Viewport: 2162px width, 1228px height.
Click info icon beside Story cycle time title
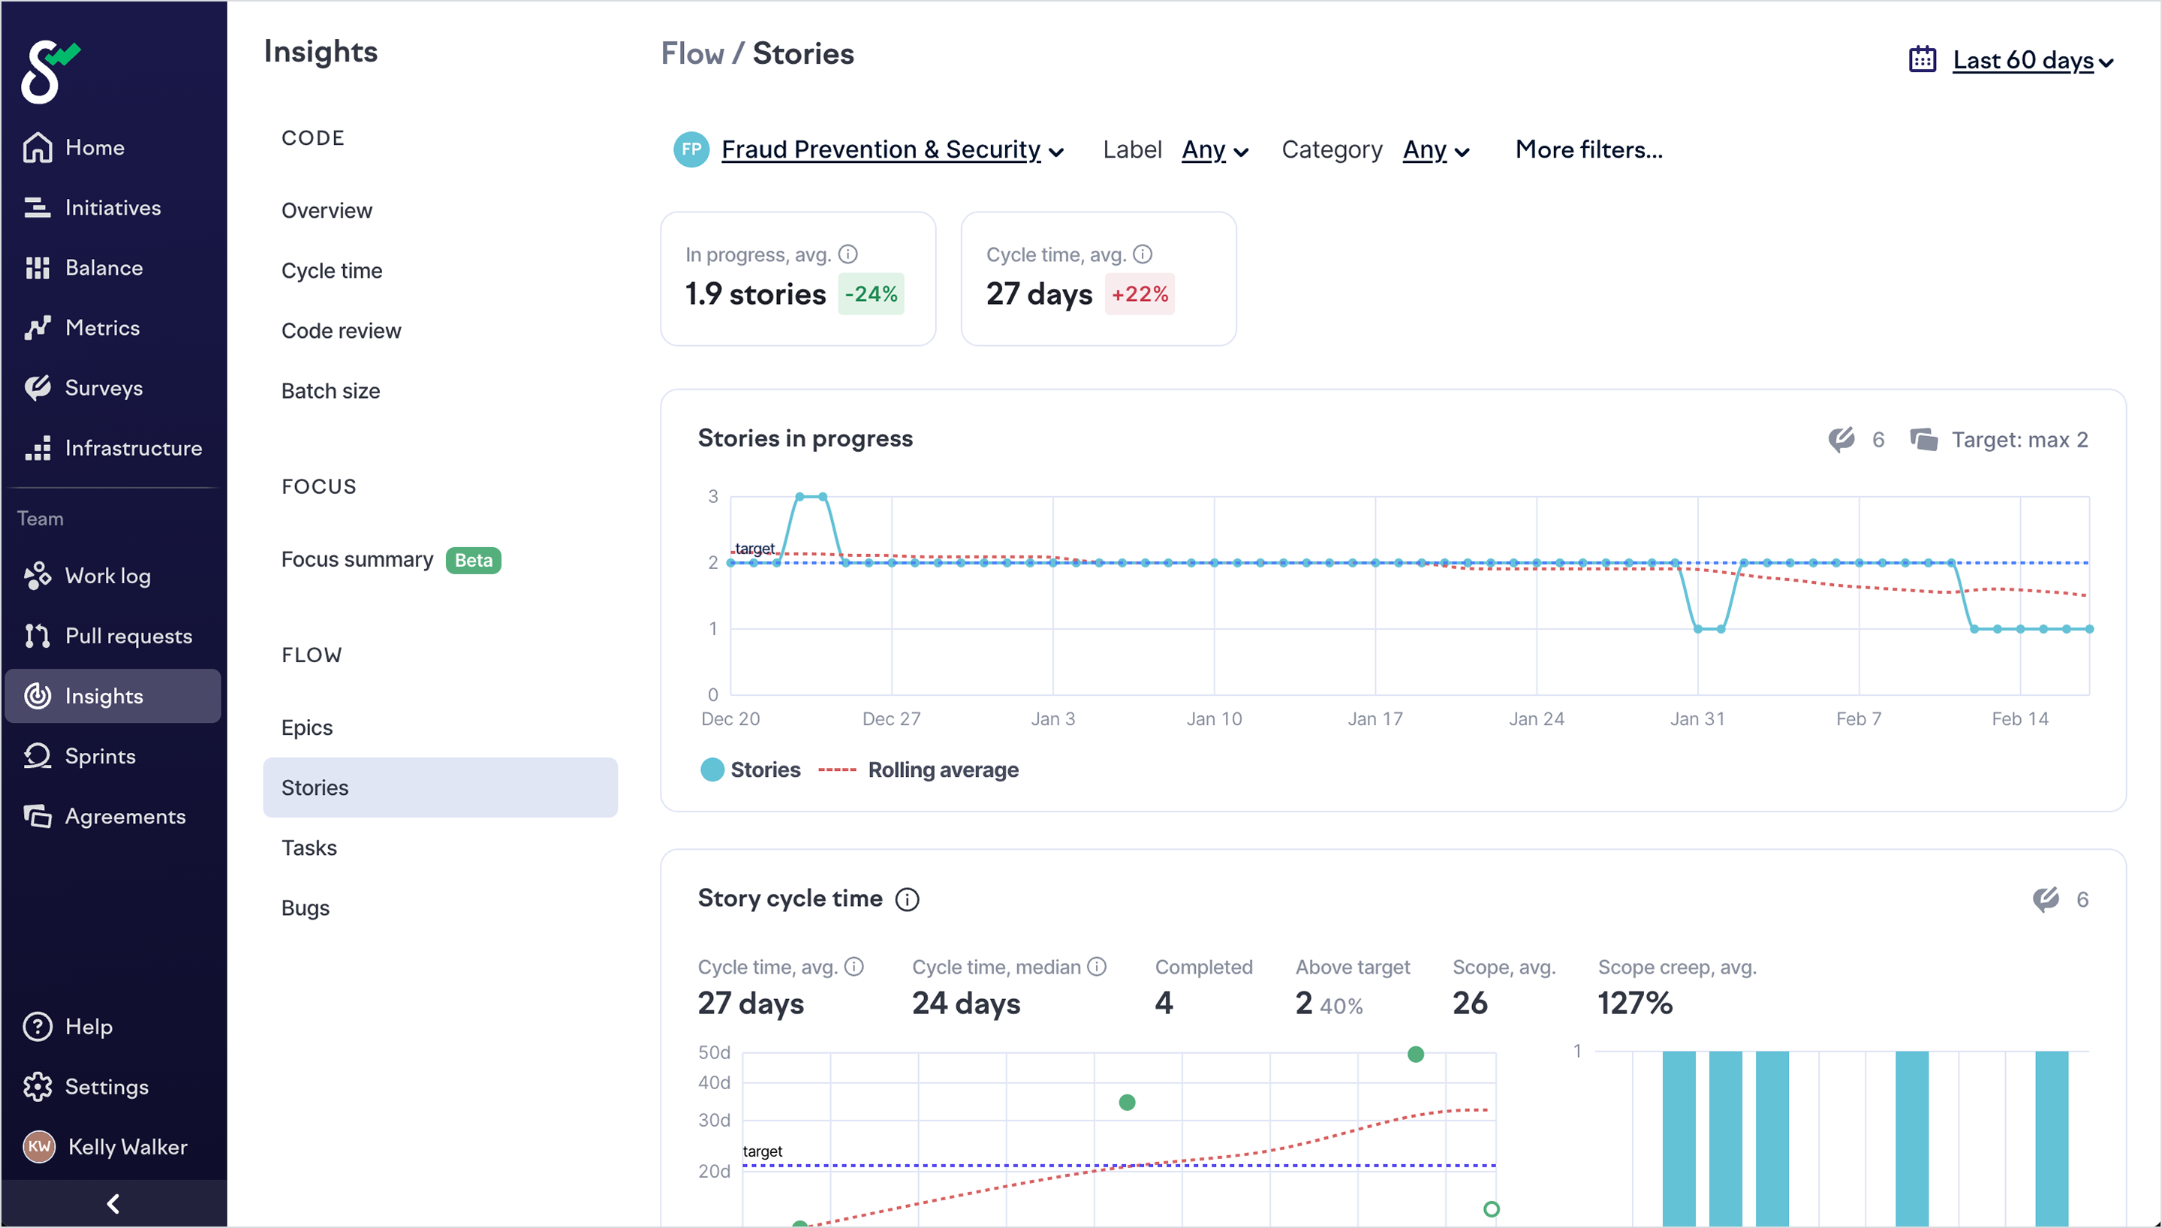pyautogui.click(x=908, y=900)
